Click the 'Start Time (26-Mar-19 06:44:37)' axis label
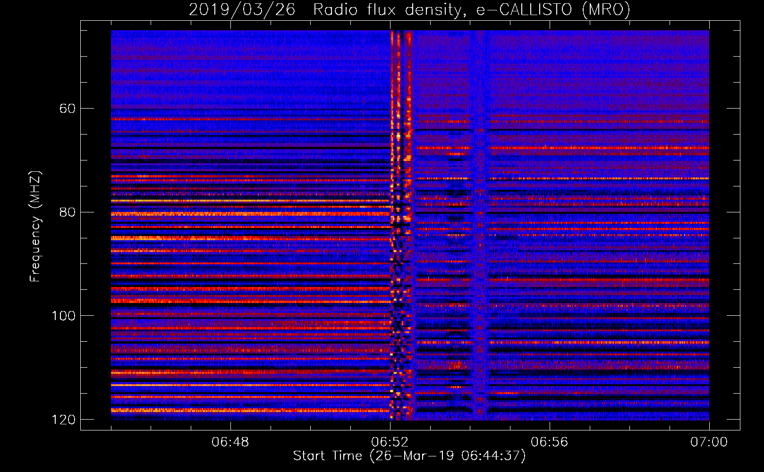This screenshot has width=764, height=472. pyautogui.click(x=409, y=456)
